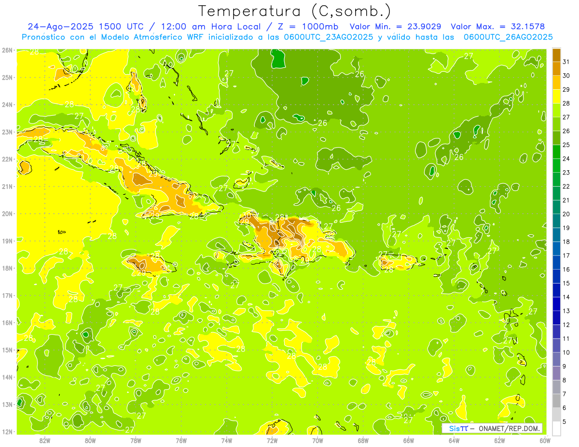Select the gray legend swatch between 7 and 8
This screenshot has width=579, height=447.
point(556,387)
